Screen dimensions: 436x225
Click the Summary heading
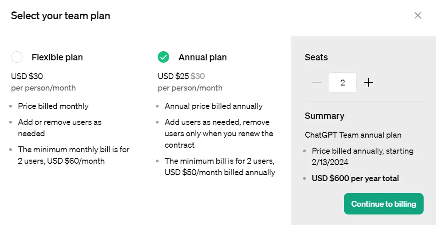pyautogui.click(x=325, y=116)
